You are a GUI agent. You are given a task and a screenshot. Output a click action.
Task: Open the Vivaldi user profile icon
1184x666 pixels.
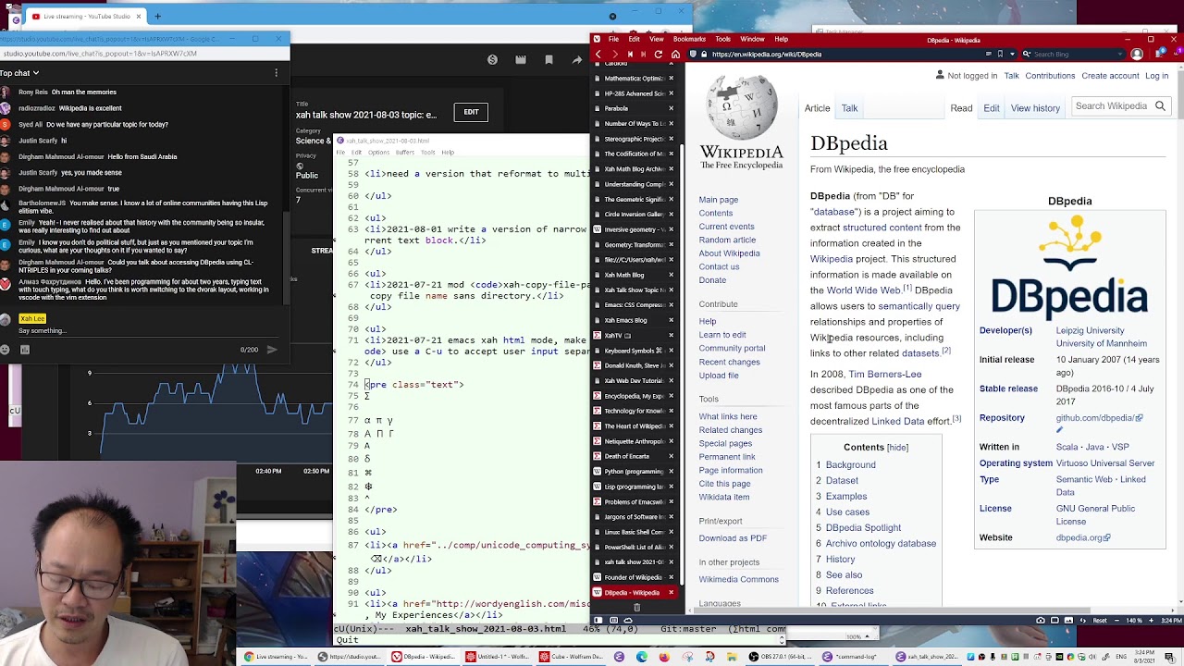click(x=1137, y=54)
